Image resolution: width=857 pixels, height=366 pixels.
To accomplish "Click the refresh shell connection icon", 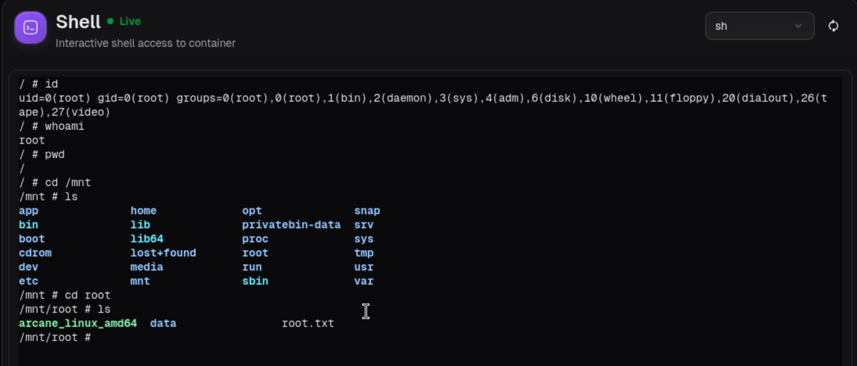I will point(833,26).
